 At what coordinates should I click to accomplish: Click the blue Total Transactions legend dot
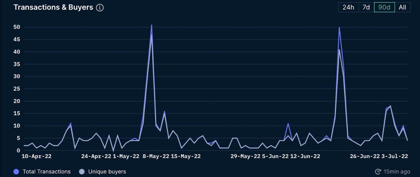pyautogui.click(x=16, y=171)
